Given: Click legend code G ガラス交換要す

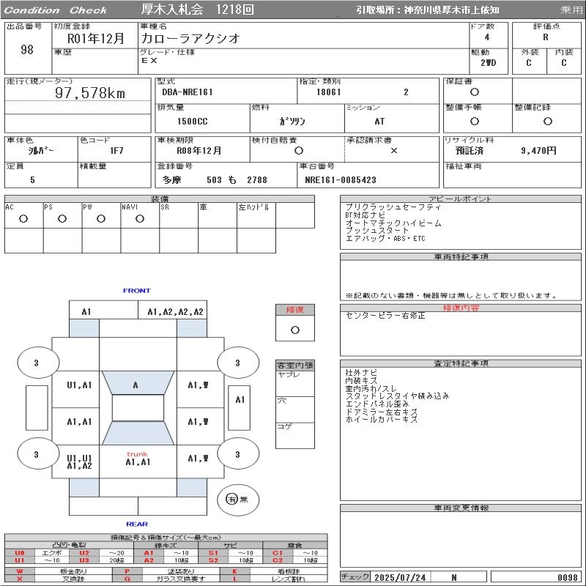Looking at the screenshot, I should (166, 579).
